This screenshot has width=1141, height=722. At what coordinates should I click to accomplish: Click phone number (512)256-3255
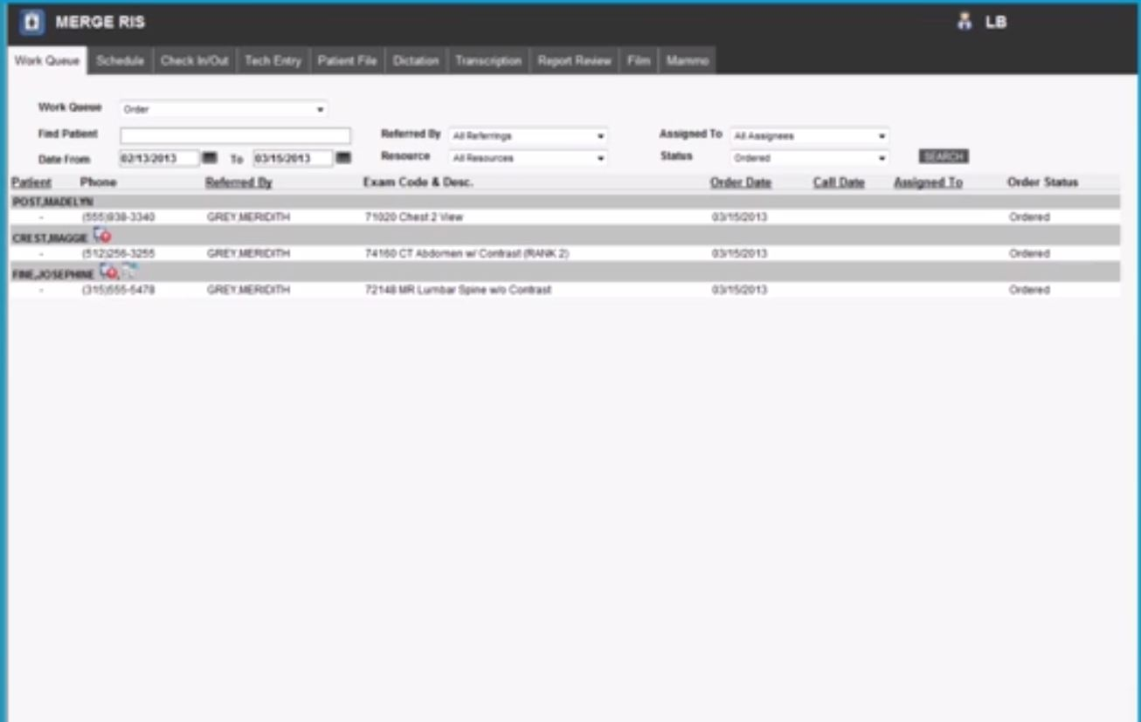click(x=118, y=254)
